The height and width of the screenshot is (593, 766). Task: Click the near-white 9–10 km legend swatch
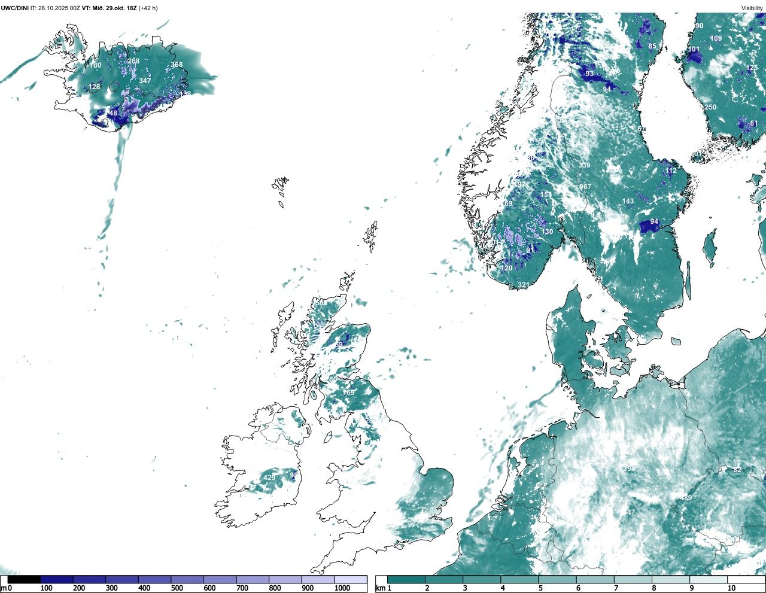710,579
